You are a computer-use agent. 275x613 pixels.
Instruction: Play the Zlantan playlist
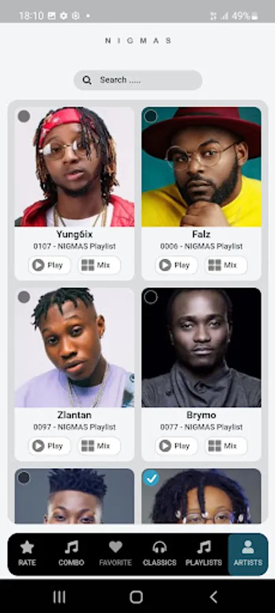click(x=50, y=445)
